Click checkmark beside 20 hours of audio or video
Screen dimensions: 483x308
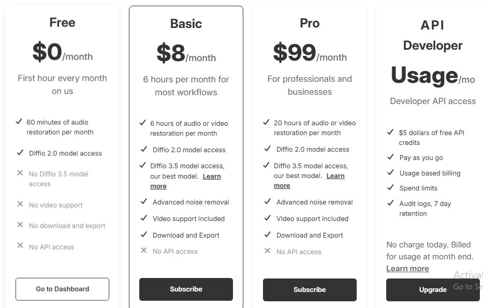(x=266, y=123)
